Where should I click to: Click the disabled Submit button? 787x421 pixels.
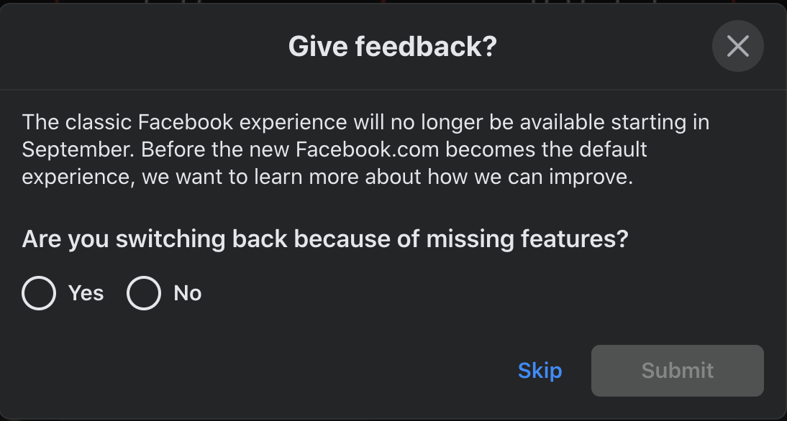tap(678, 371)
